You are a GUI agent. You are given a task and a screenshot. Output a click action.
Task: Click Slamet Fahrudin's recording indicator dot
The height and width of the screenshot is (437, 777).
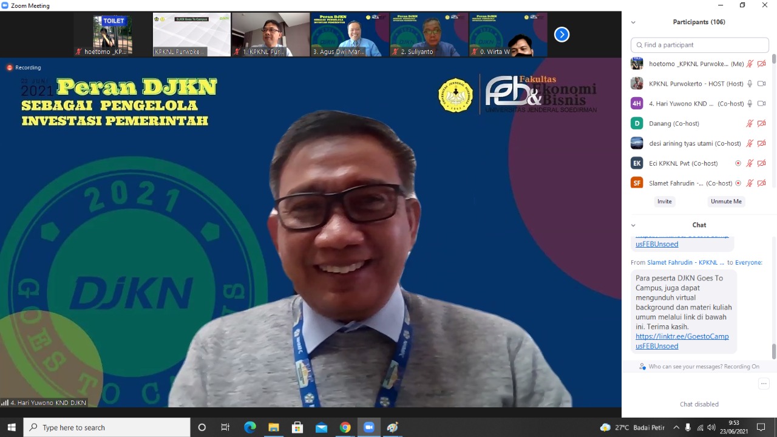738,183
